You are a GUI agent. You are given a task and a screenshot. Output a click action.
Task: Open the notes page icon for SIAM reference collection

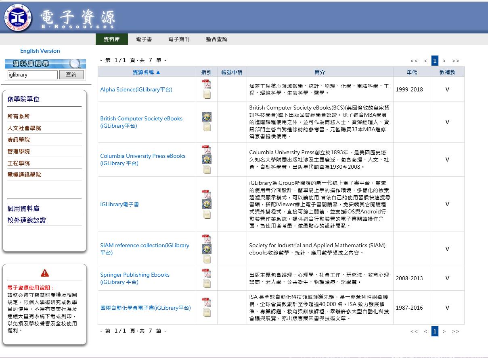coord(207,259)
